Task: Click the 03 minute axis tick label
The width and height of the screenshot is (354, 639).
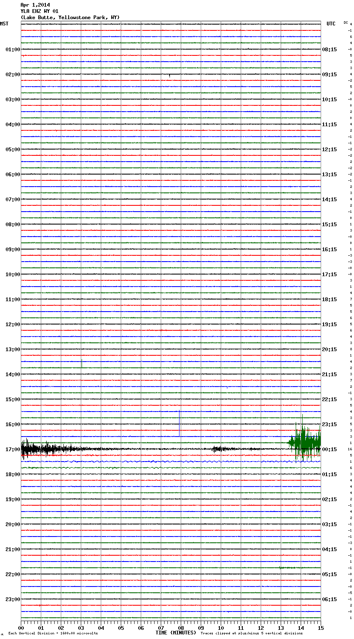Action: point(81,628)
